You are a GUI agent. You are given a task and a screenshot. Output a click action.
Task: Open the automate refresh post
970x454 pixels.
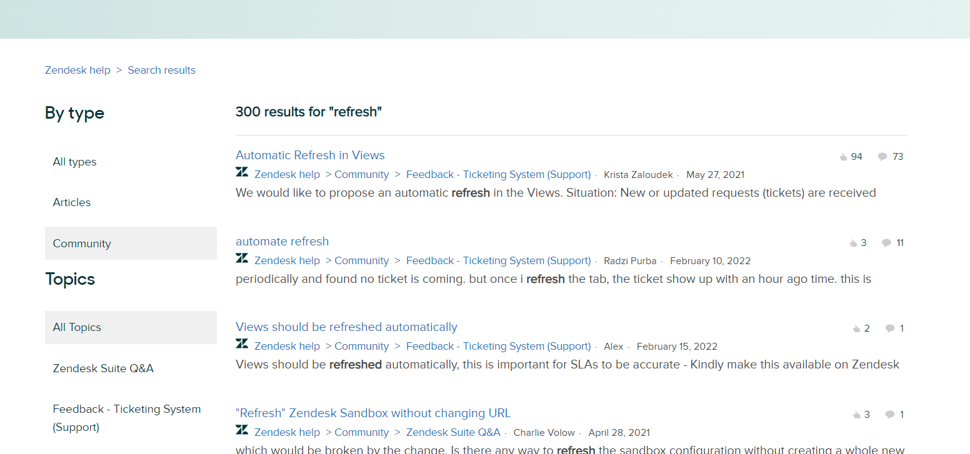point(282,241)
